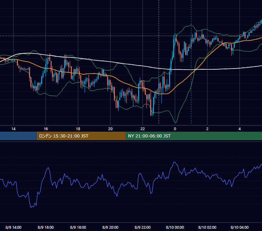Image resolution: width=262 pixels, height=231 pixels.
Task: Click the hour label 2 on the chart axis
Action: tap(207, 129)
